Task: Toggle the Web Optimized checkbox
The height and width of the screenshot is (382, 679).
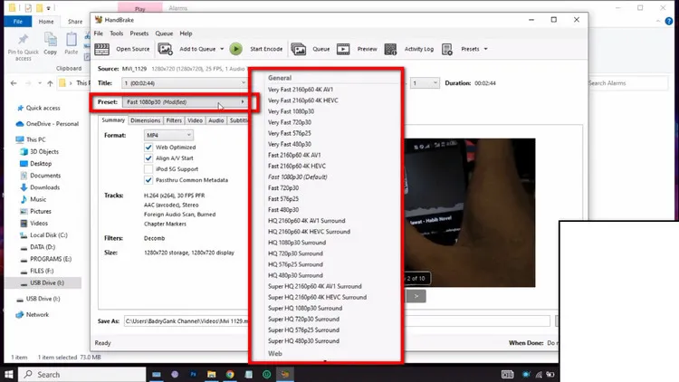Action: point(148,148)
